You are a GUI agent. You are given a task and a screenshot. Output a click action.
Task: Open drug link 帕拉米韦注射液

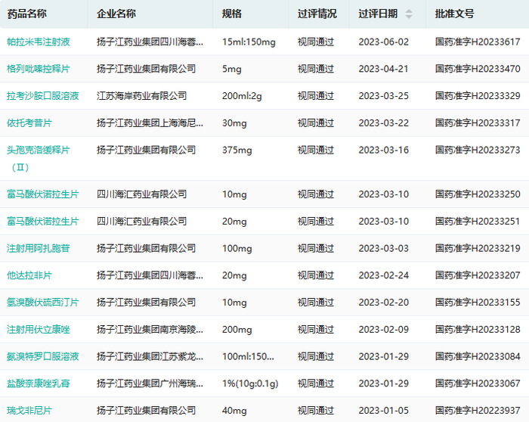click(39, 42)
